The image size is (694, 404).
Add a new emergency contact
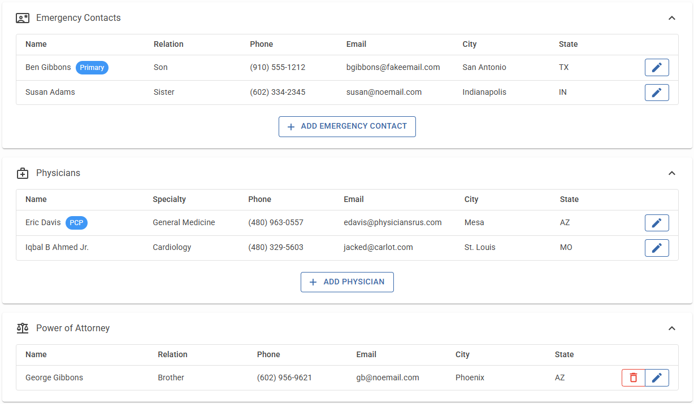(347, 126)
